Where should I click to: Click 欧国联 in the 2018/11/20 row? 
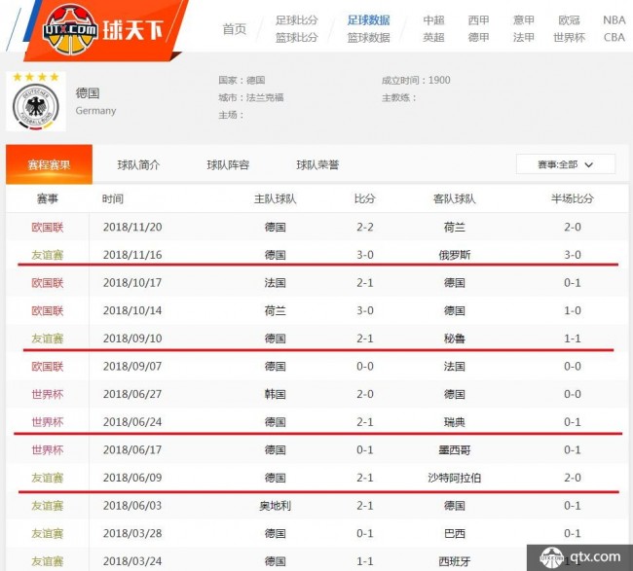coord(48,227)
